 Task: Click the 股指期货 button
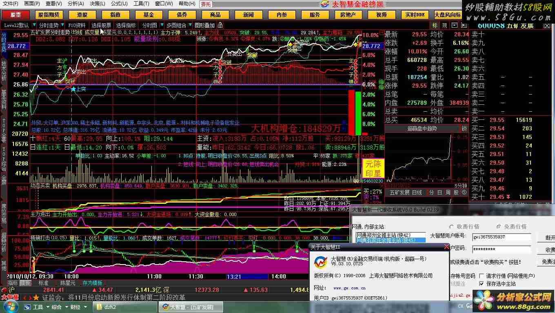tap(49, 15)
